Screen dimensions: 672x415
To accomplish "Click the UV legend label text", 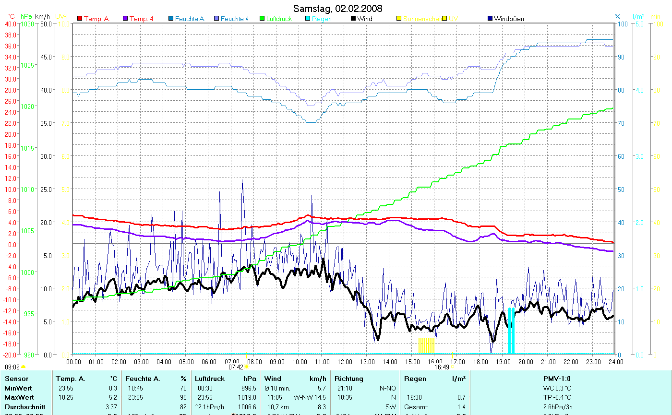I will click(x=453, y=19).
